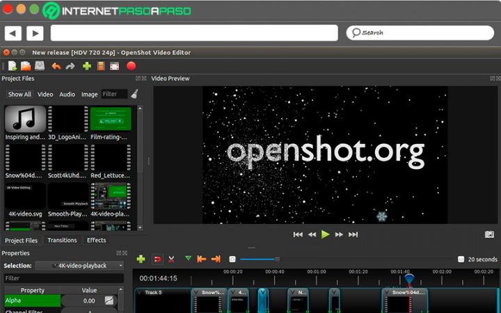Enable the razor scissors tool
The image size is (501, 313).
[171, 259]
